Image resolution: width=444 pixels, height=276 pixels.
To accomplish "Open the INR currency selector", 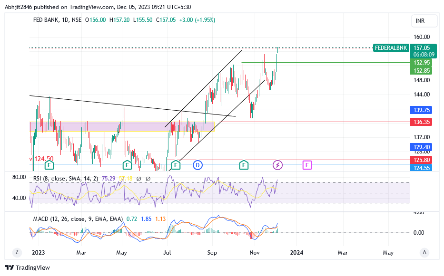I will click(424, 21).
